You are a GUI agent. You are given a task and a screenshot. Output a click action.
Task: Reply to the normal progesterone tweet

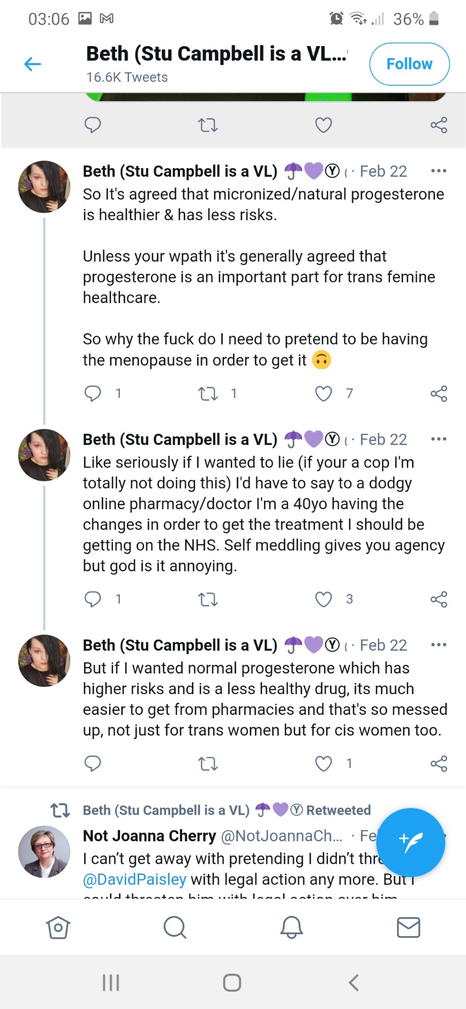[93, 763]
